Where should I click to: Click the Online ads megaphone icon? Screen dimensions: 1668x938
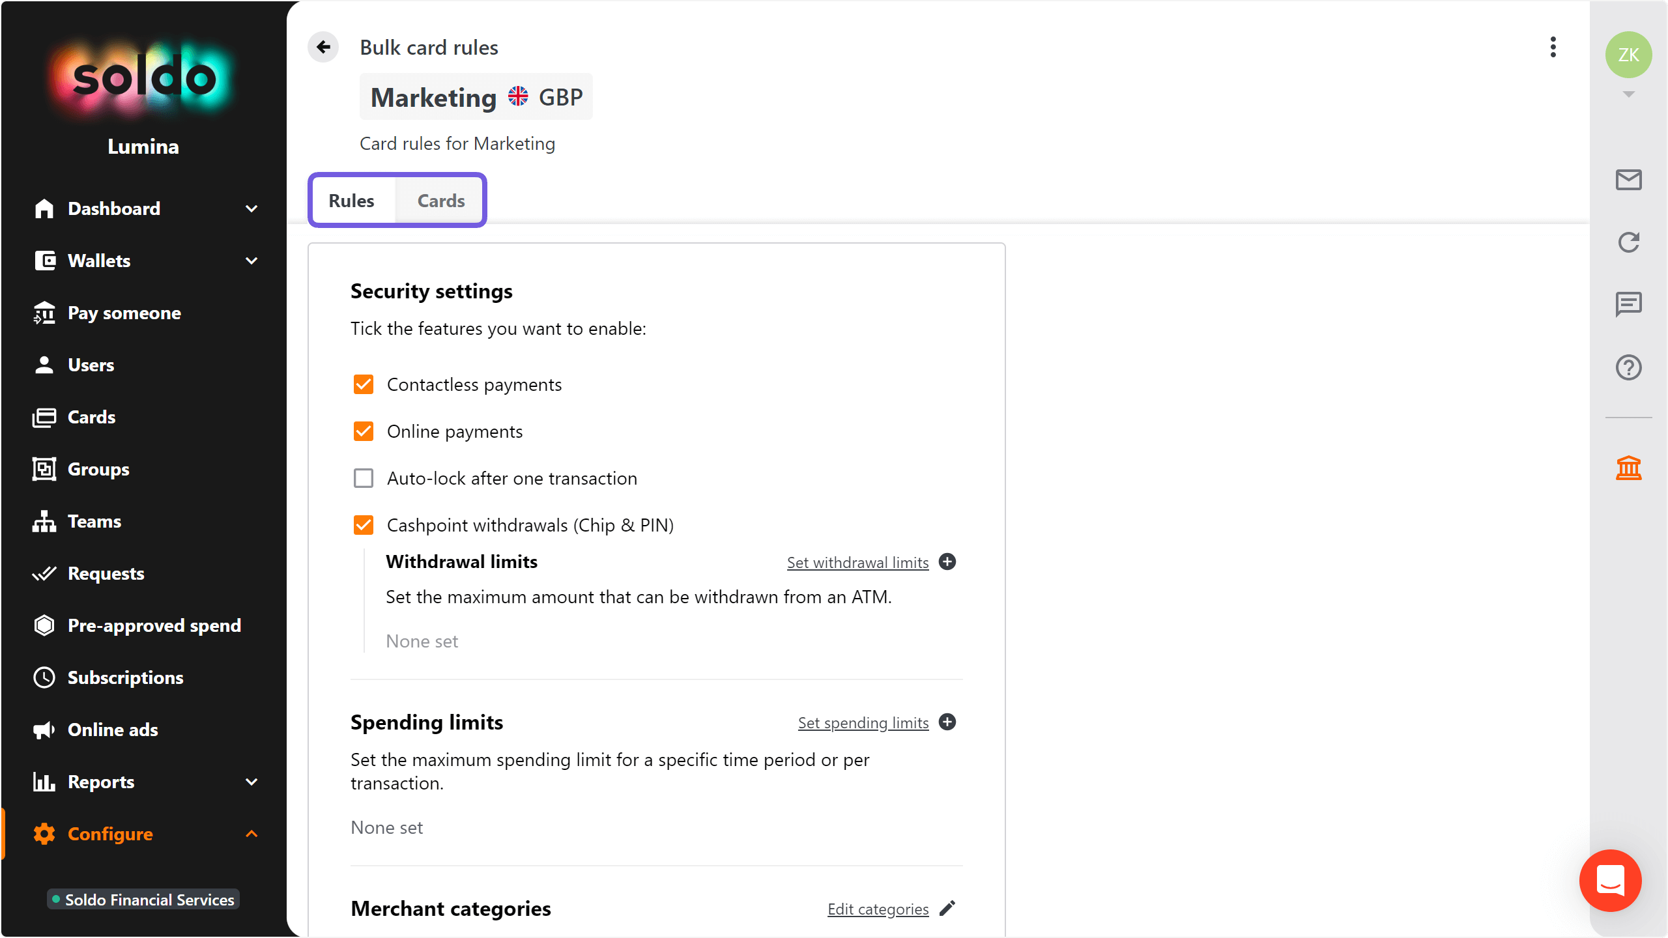click(x=44, y=730)
